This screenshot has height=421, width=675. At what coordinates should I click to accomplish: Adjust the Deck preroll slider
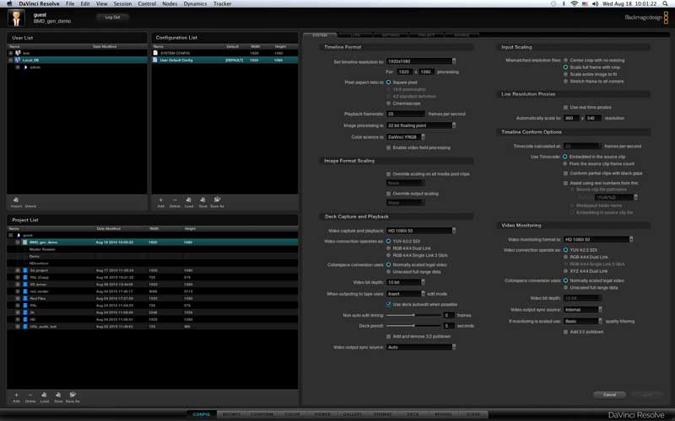413,326
